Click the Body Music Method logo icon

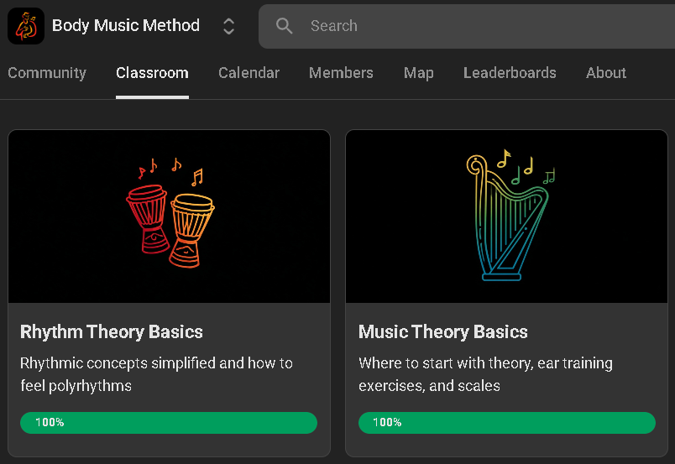(26, 26)
